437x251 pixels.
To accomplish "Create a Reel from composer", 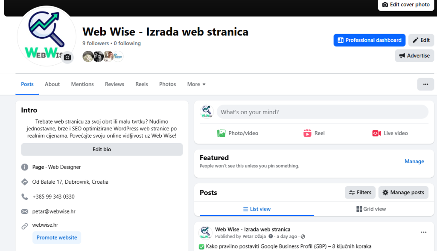I will 314,133.
